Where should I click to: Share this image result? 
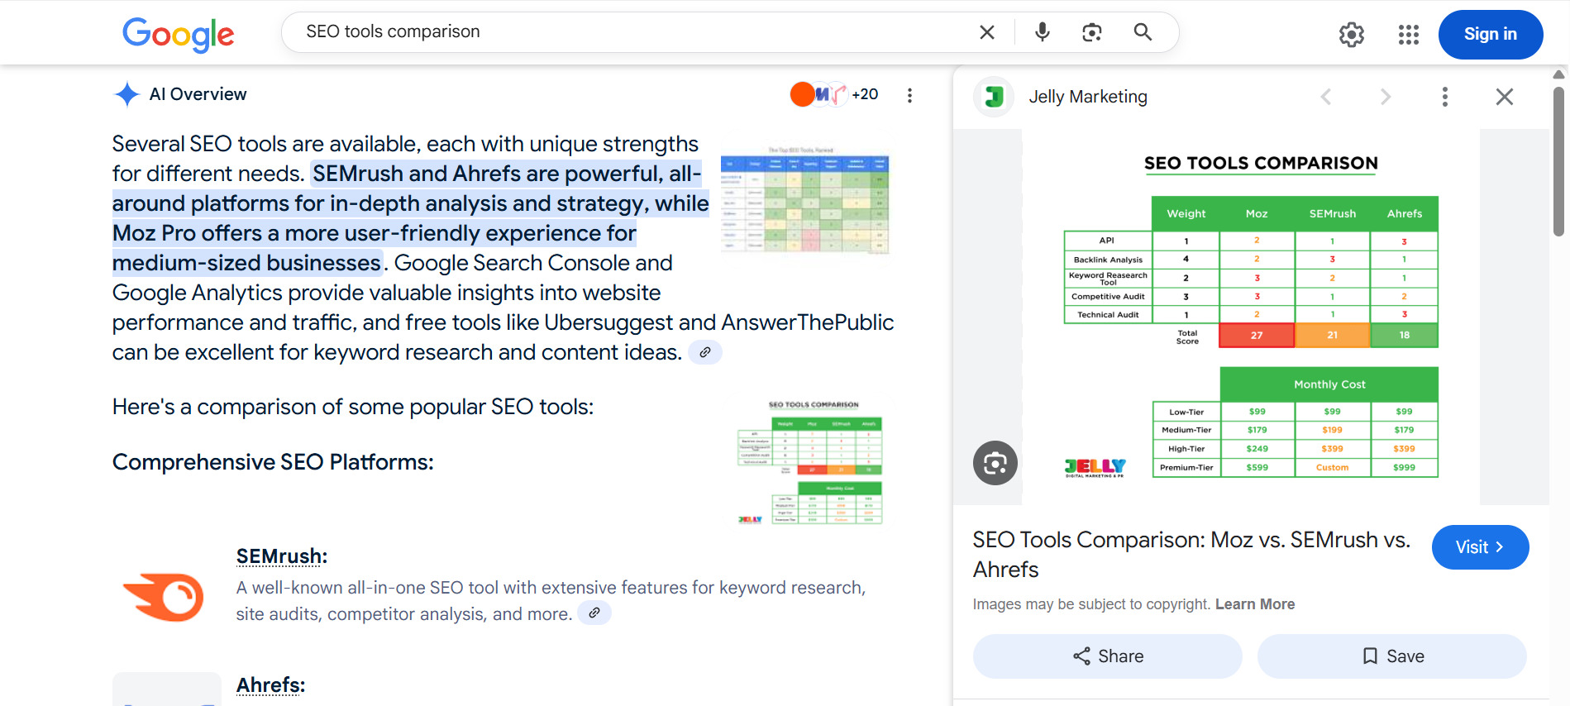(1107, 656)
